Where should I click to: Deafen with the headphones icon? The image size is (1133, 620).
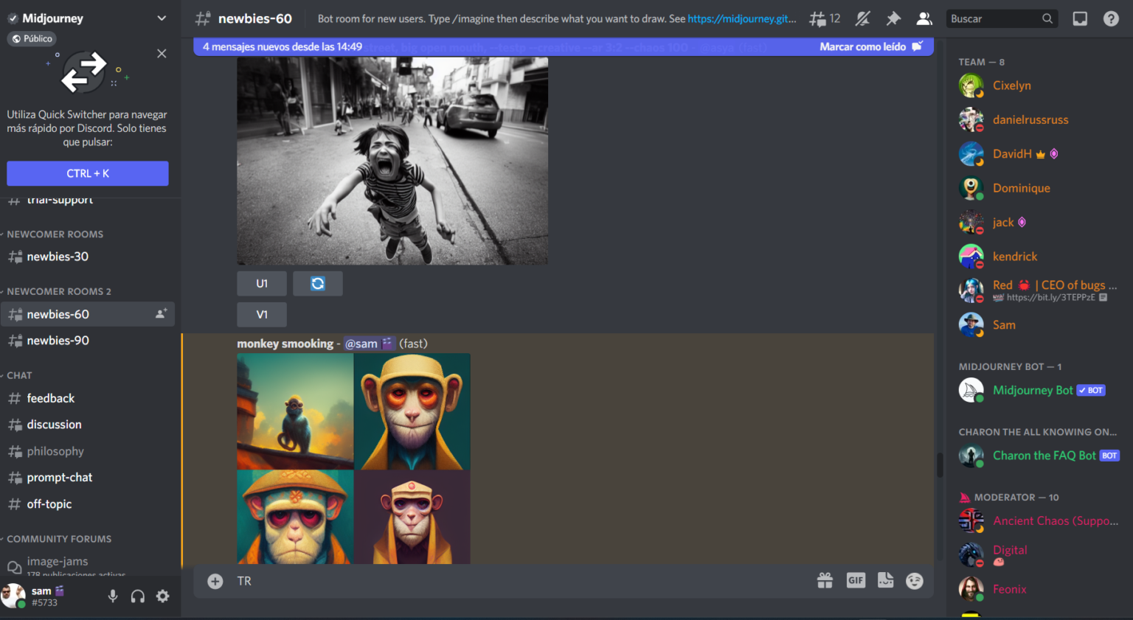pyautogui.click(x=138, y=596)
